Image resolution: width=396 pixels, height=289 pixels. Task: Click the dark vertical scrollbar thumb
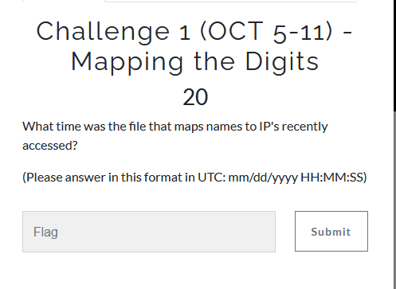pos(394,55)
